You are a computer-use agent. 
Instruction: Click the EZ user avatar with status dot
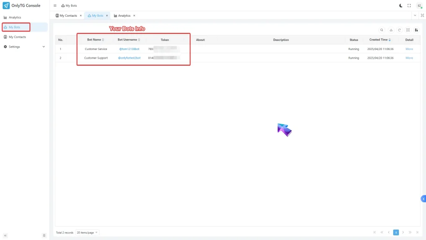pos(419,5)
